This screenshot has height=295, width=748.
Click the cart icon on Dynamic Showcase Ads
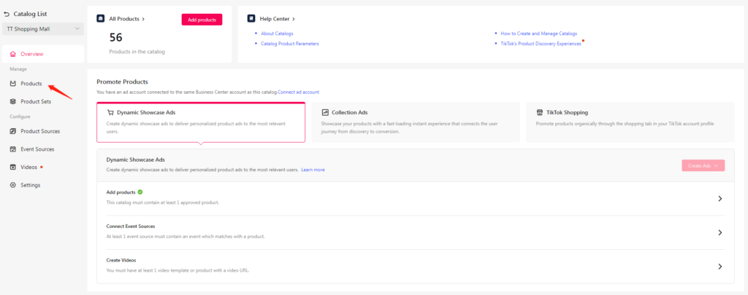(x=110, y=113)
